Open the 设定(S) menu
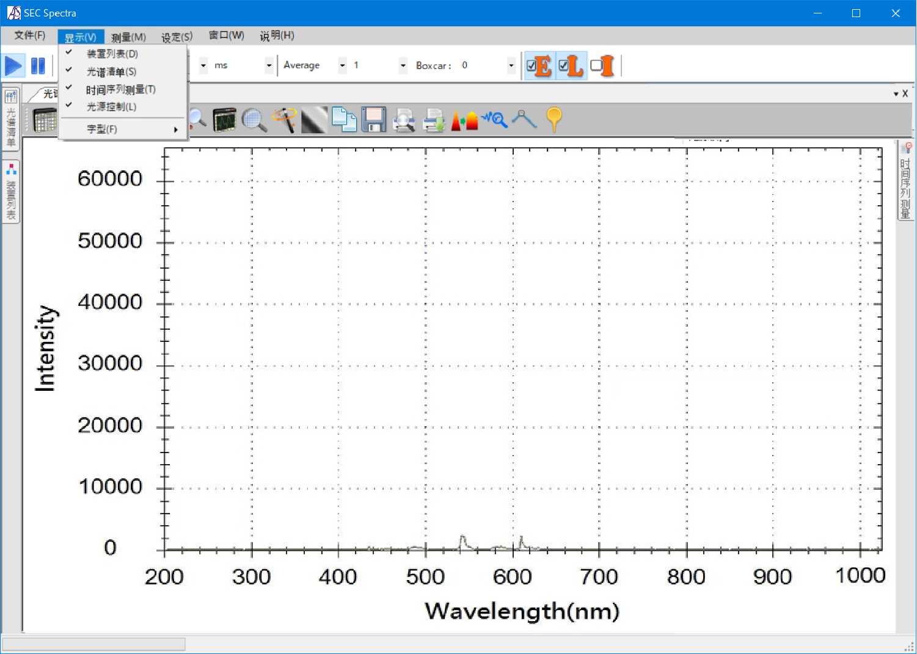Image resolution: width=917 pixels, height=654 pixels. click(177, 37)
